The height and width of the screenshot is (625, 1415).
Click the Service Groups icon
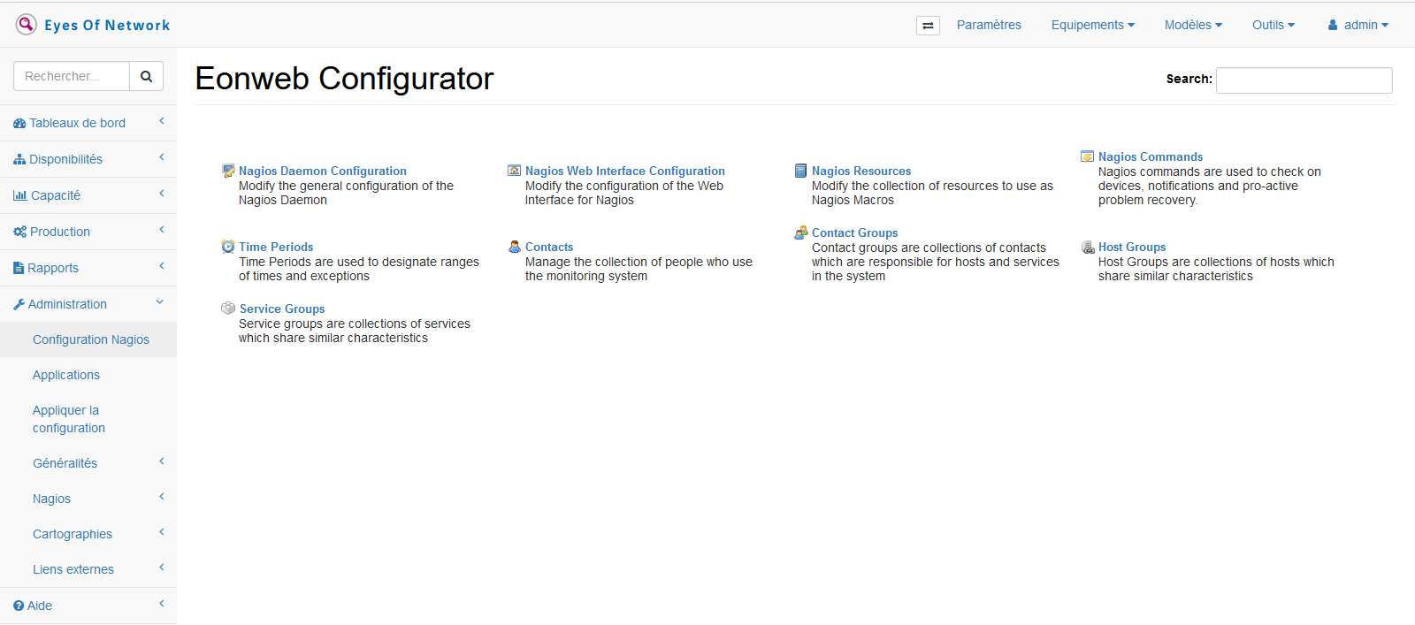[x=228, y=309]
